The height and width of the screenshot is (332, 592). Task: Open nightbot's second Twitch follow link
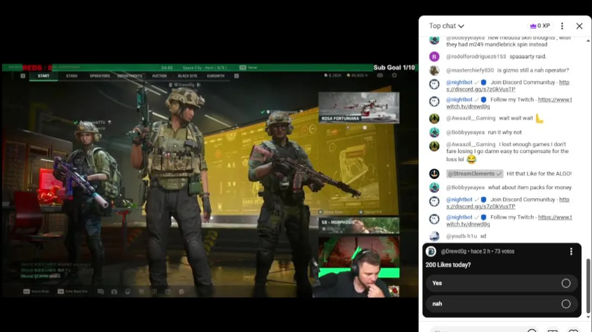point(509,220)
